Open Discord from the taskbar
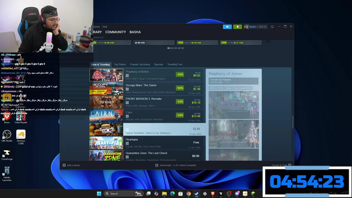Viewport: 352px width, 198px height. tap(237, 194)
